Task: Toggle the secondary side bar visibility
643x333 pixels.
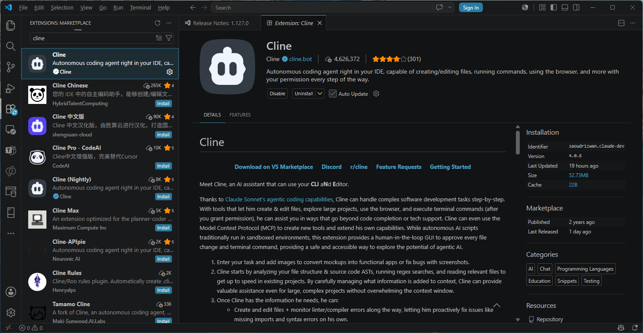Action: click(x=576, y=7)
